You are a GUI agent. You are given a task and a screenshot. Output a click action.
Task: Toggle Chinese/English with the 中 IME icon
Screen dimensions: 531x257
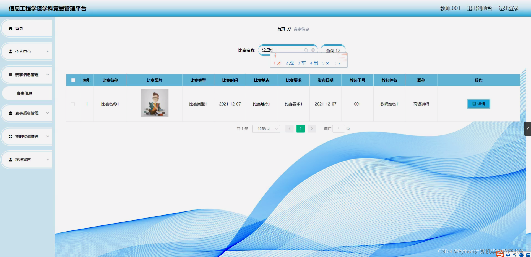point(508,255)
